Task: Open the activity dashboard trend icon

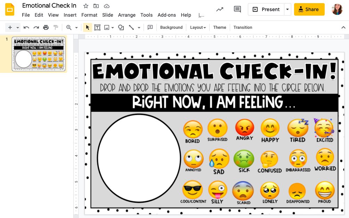Action: point(220,9)
